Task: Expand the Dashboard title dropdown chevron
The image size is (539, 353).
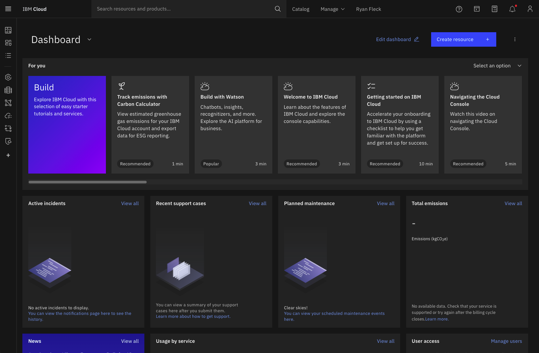Action: pos(89,39)
